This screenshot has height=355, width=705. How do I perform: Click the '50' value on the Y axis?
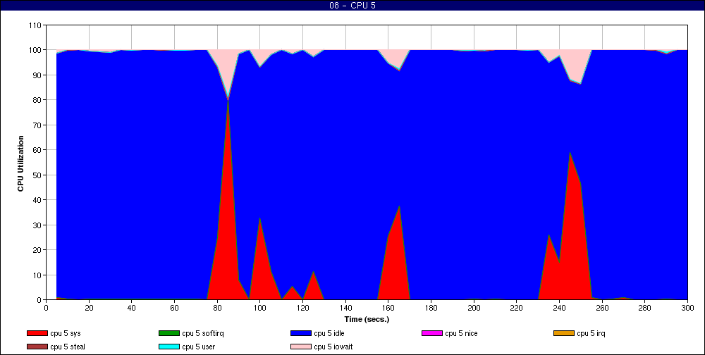click(37, 175)
